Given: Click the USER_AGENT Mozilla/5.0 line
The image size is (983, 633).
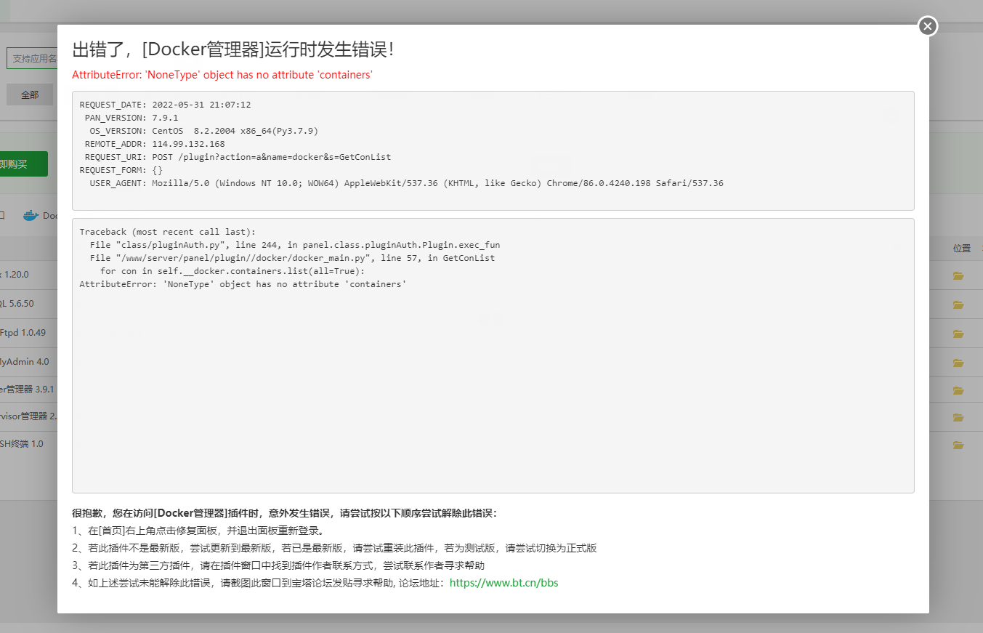Looking at the screenshot, I should tap(406, 183).
